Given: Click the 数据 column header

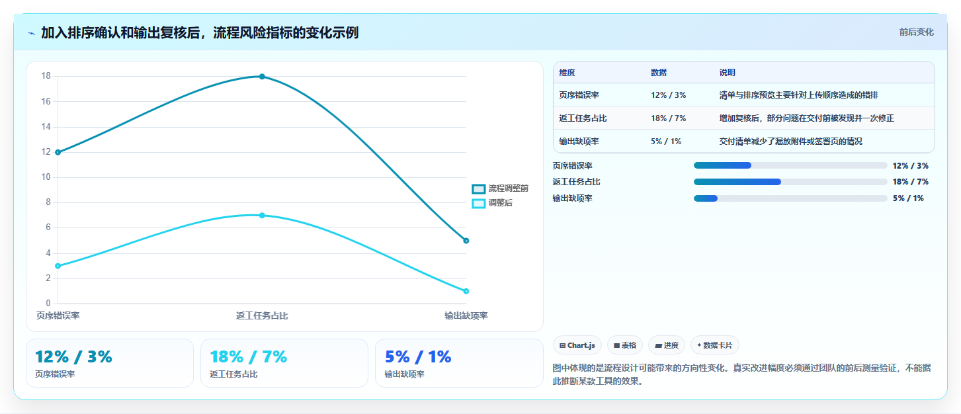Looking at the screenshot, I should pyautogui.click(x=659, y=73).
